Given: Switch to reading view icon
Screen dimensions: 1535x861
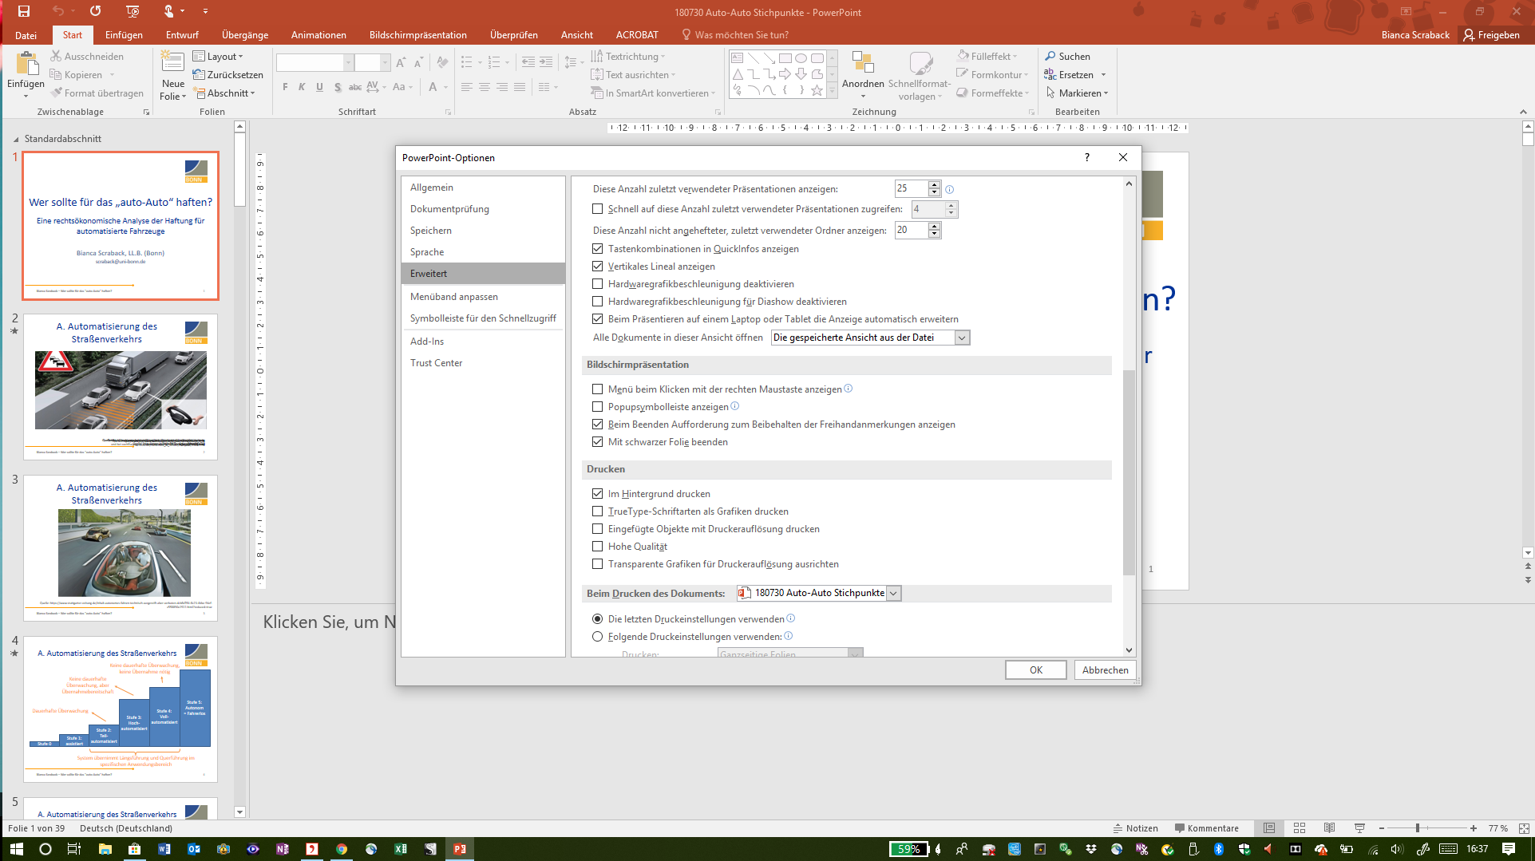Looking at the screenshot, I should click(x=1329, y=828).
